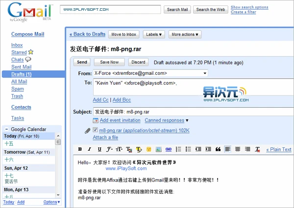
Task: Apply bold formatting in toolbar
Action: pyautogui.click(x=80, y=149)
